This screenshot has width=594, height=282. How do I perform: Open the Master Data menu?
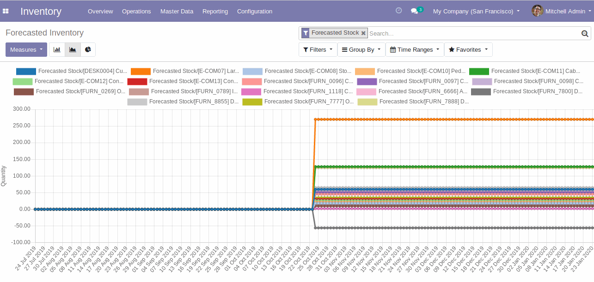tap(177, 11)
